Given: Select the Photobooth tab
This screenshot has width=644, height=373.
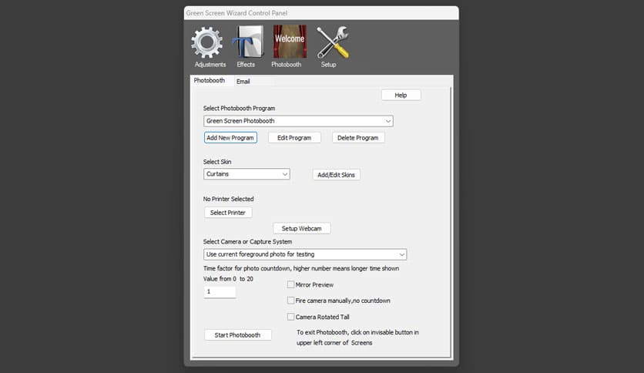Looking at the screenshot, I should pyautogui.click(x=209, y=80).
